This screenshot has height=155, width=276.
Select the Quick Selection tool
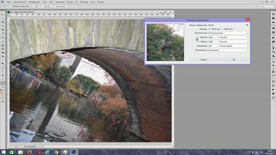(x=3, y=26)
